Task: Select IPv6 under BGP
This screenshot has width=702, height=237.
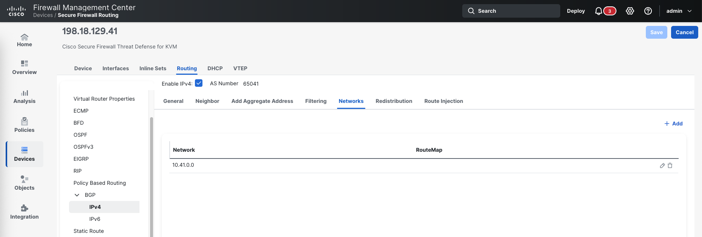Action: click(95, 219)
